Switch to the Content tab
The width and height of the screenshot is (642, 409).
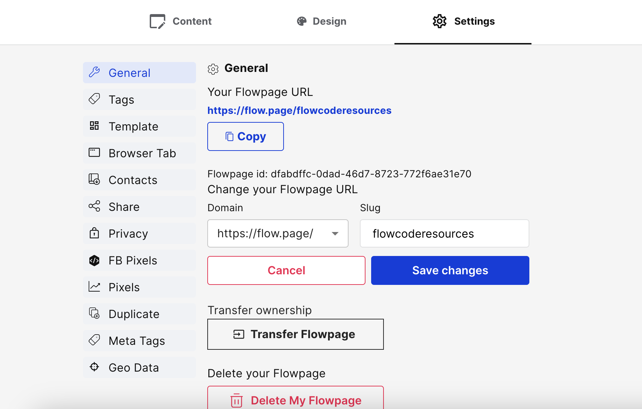180,21
